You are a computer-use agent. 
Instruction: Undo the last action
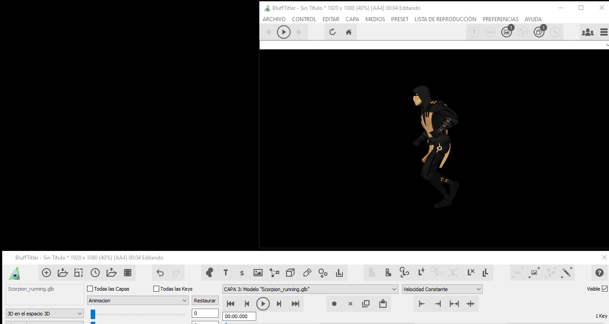click(160, 273)
